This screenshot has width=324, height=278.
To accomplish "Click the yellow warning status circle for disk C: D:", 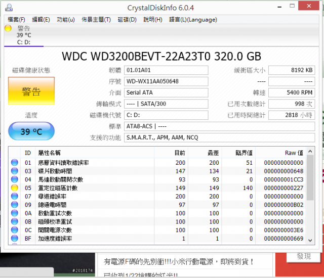I will [x=8, y=28].
